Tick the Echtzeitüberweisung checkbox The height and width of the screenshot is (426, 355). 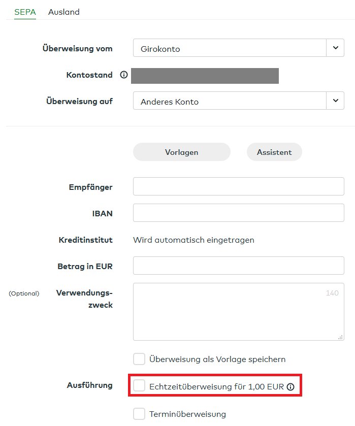click(x=139, y=386)
